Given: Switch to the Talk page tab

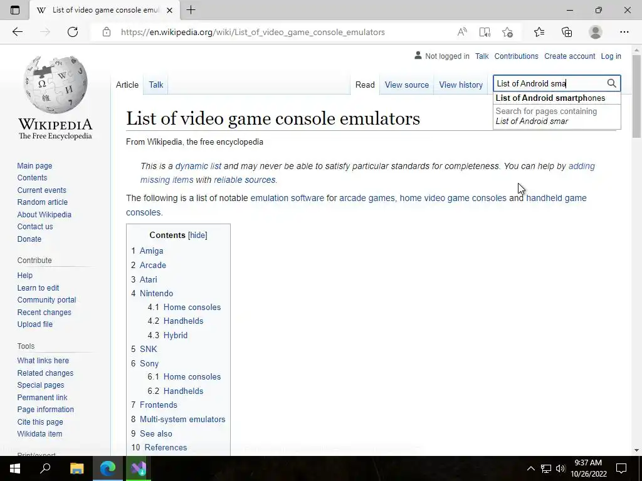Looking at the screenshot, I should [x=155, y=85].
